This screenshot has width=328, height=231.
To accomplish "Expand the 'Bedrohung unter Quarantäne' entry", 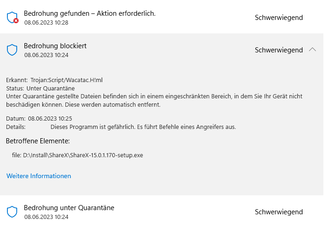I will [x=161, y=212].
